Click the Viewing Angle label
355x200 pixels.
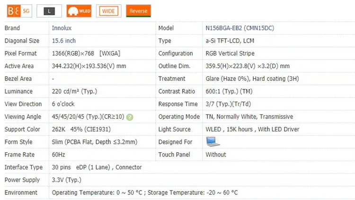click(x=23, y=117)
